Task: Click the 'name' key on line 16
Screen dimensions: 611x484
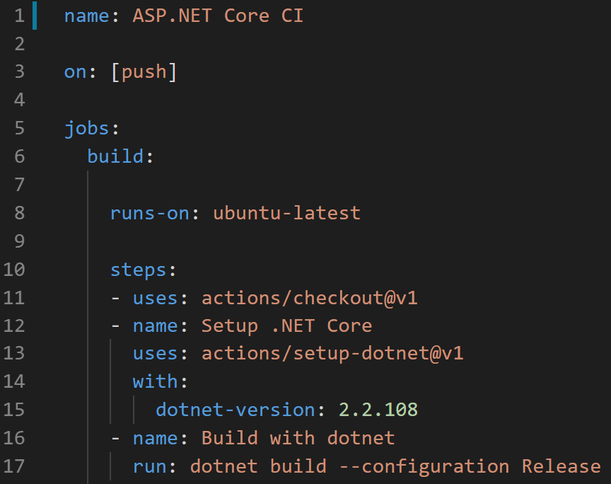Action: coord(155,439)
